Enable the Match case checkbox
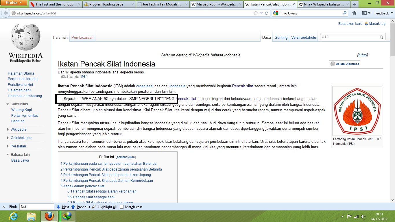The height and width of the screenshot is (222, 395). pos(122,207)
